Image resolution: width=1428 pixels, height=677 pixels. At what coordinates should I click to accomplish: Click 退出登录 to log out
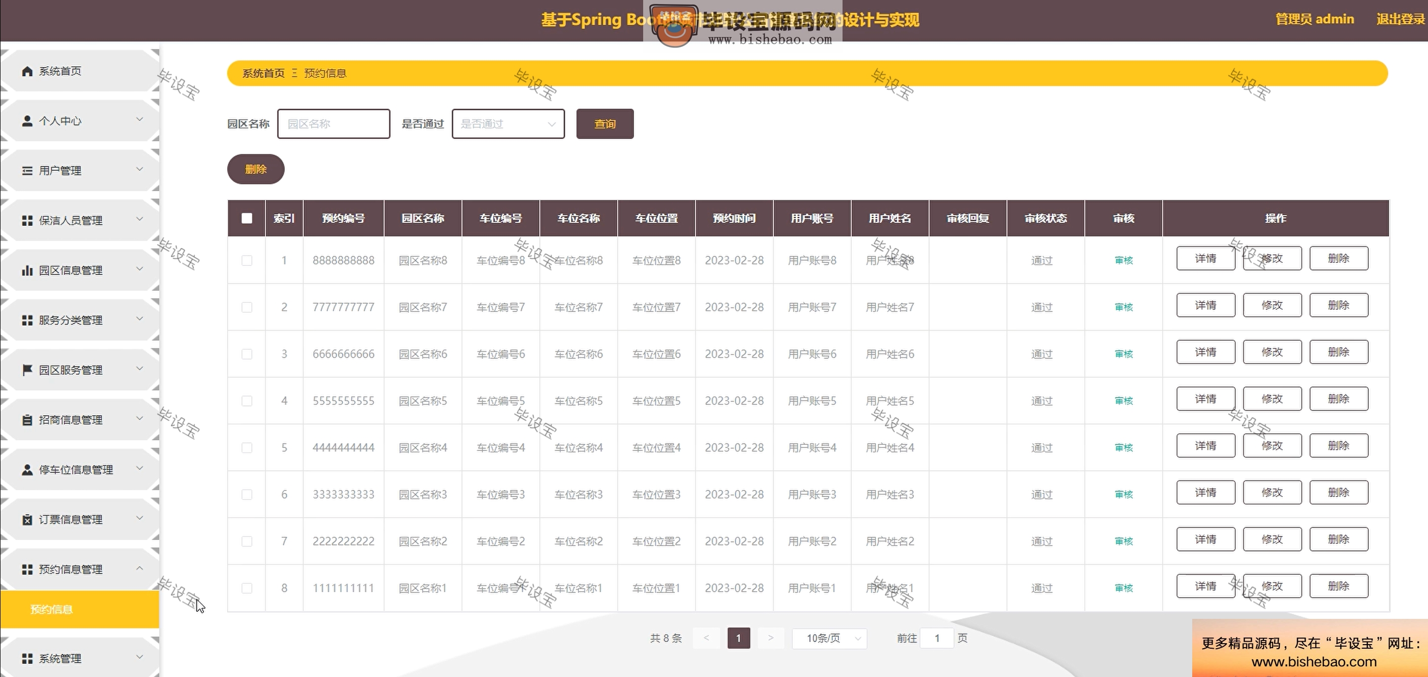click(x=1400, y=19)
